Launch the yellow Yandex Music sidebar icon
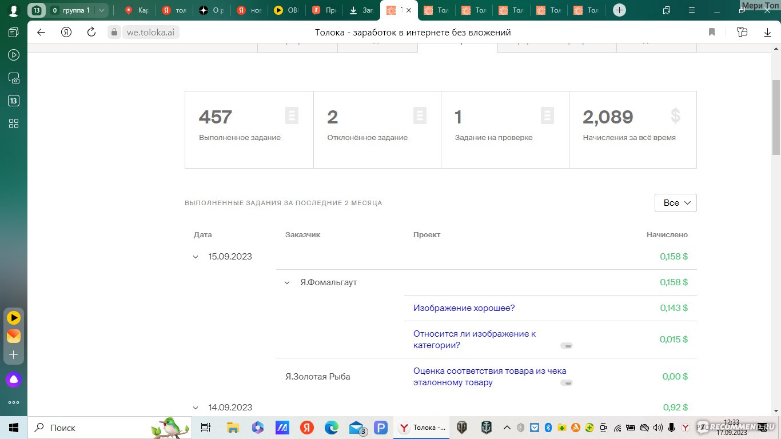The width and height of the screenshot is (781, 439). point(14,318)
